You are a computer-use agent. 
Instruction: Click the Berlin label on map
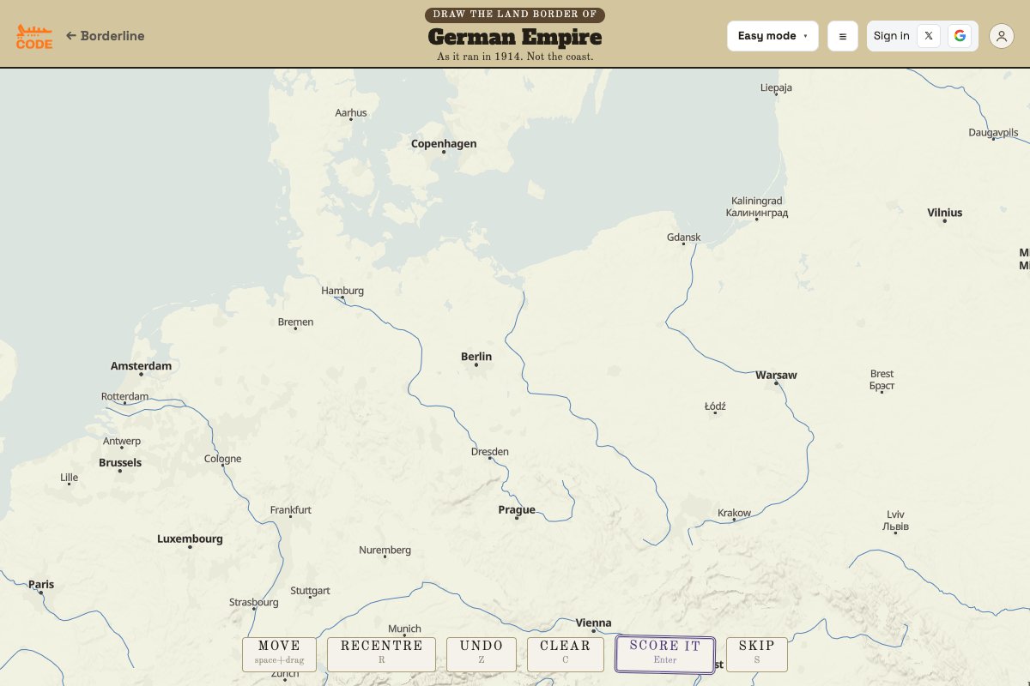(476, 357)
